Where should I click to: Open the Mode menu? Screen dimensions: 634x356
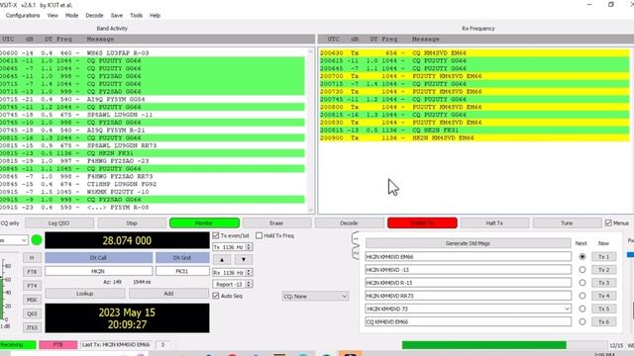pyautogui.click(x=71, y=16)
